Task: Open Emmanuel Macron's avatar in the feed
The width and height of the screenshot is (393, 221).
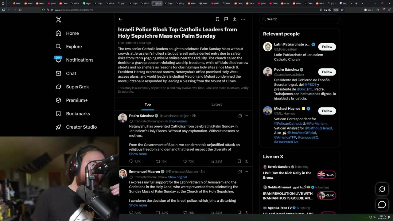Action: [123, 174]
